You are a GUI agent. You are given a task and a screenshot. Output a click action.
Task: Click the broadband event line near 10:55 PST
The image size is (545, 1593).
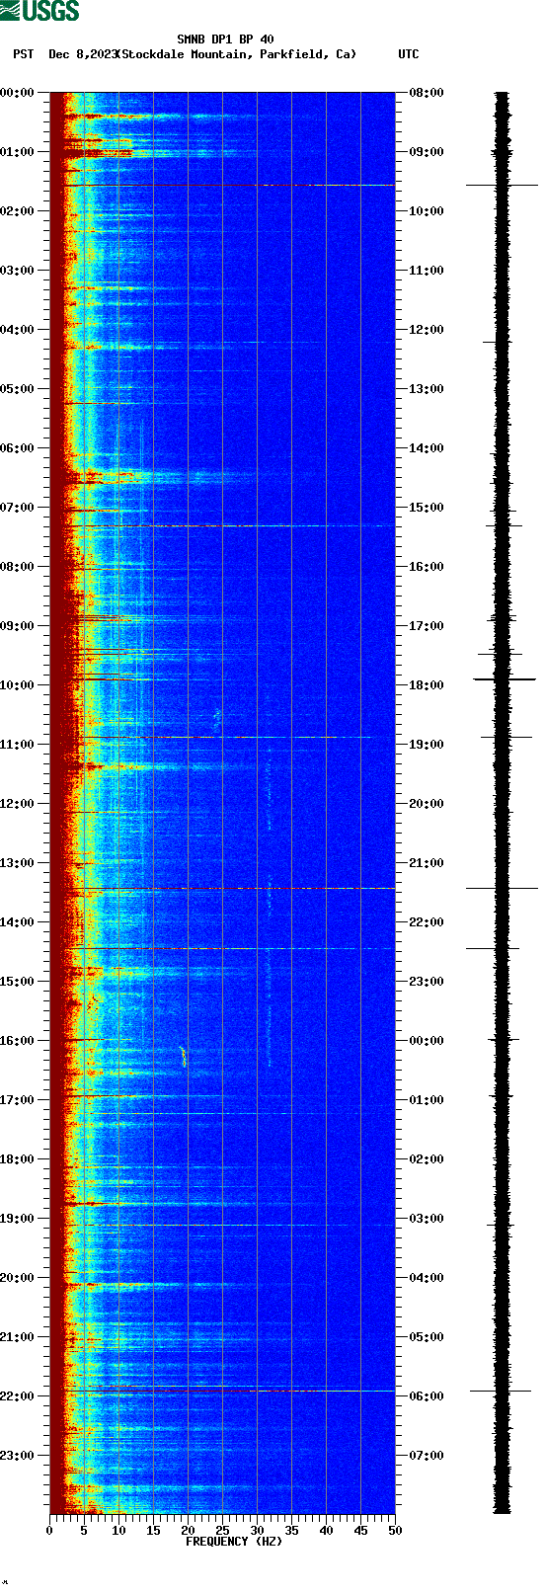(x=222, y=738)
